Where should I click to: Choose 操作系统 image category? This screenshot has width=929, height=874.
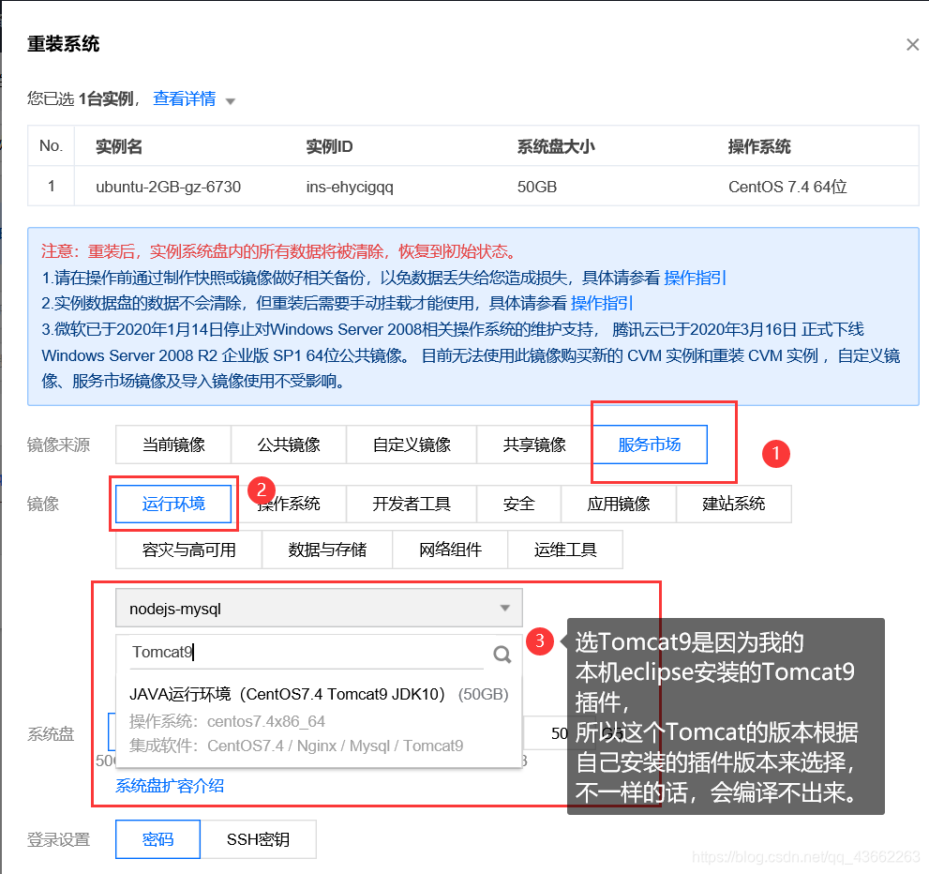point(289,505)
